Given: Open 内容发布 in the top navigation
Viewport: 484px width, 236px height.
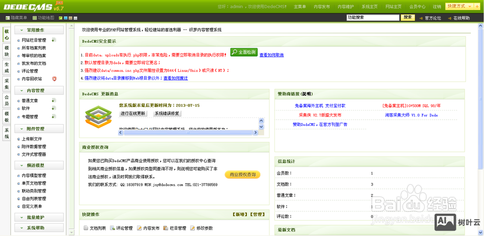Looking at the screenshot, I should 322,7.
